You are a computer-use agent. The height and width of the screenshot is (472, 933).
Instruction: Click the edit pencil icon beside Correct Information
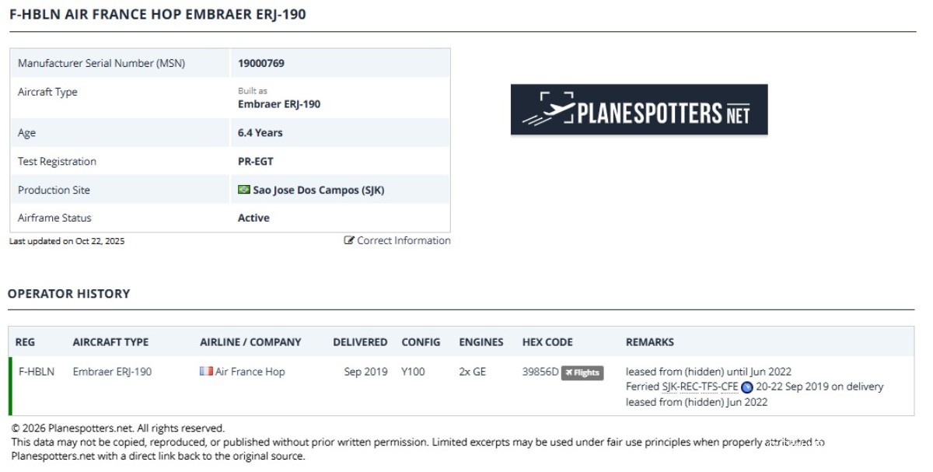click(349, 240)
